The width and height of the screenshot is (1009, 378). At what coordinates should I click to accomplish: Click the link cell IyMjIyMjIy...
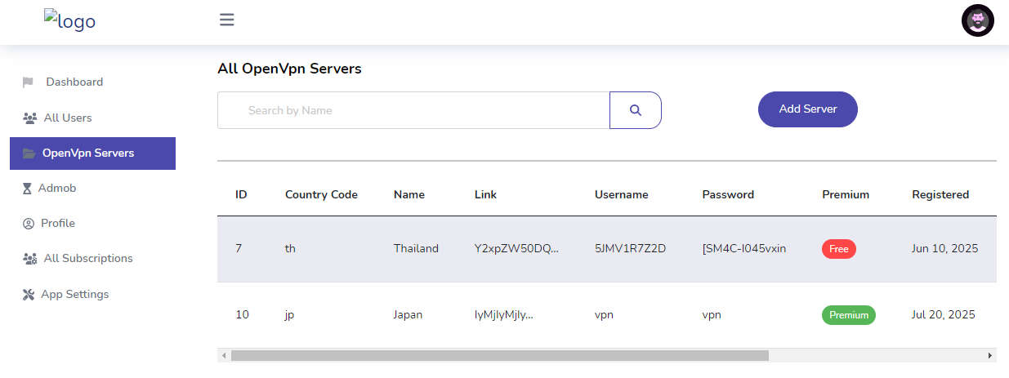point(503,315)
